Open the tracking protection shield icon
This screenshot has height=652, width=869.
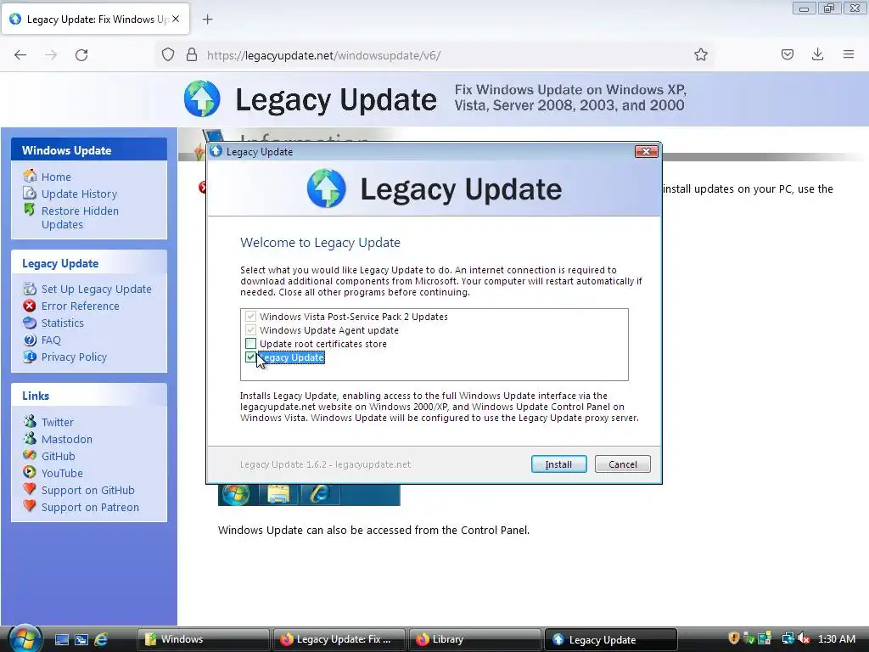click(168, 55)
